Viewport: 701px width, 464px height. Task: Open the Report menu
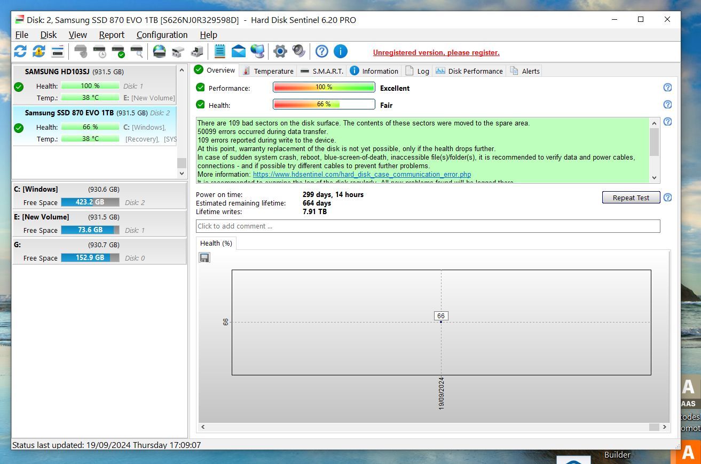point(112,35)
